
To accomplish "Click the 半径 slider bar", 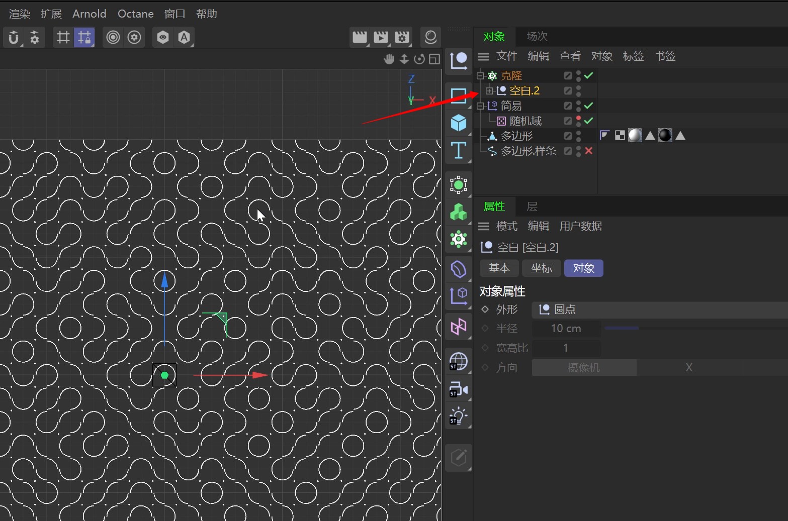I will (x=696, y=328).
